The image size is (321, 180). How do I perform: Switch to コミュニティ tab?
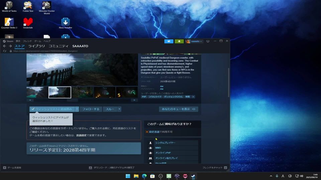point(58,46)
